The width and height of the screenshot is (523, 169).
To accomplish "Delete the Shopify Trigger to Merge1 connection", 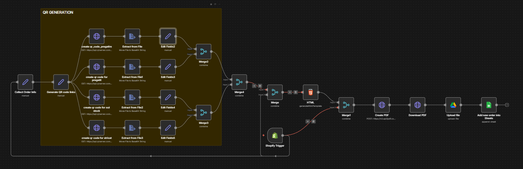I will [313, 121].
